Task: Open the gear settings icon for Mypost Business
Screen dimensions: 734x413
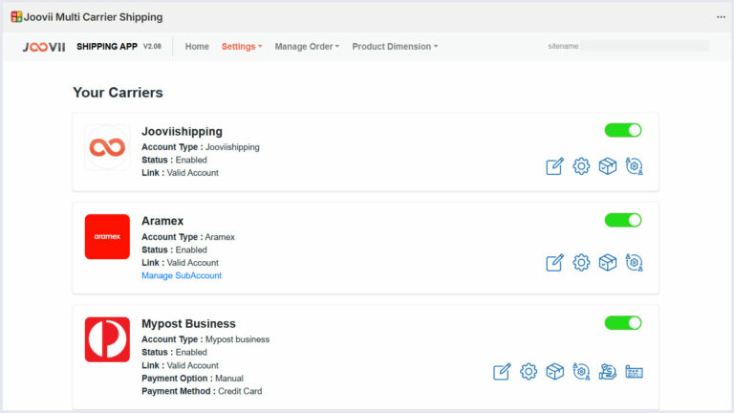Action: 529,371
